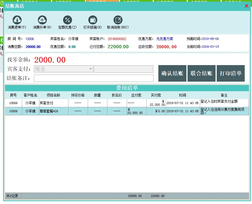Click the 时间 column header
252x204 pixels.
tap(182, 95)
